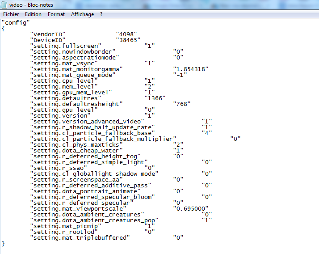Click the value "768"
The width and height of the screenshot is (319, 254).
tap(182, 104)
